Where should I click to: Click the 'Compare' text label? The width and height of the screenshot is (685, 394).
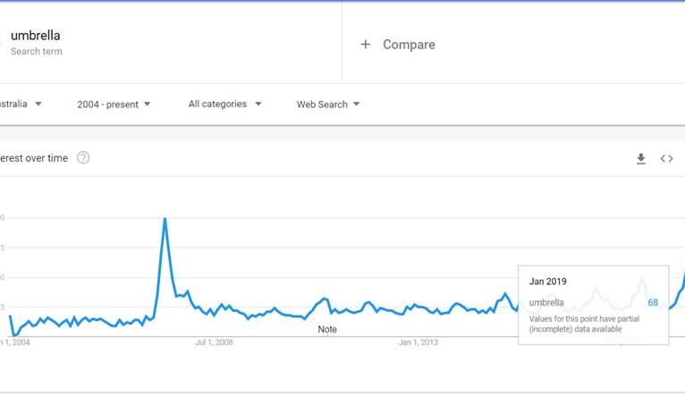click(409, 45)
